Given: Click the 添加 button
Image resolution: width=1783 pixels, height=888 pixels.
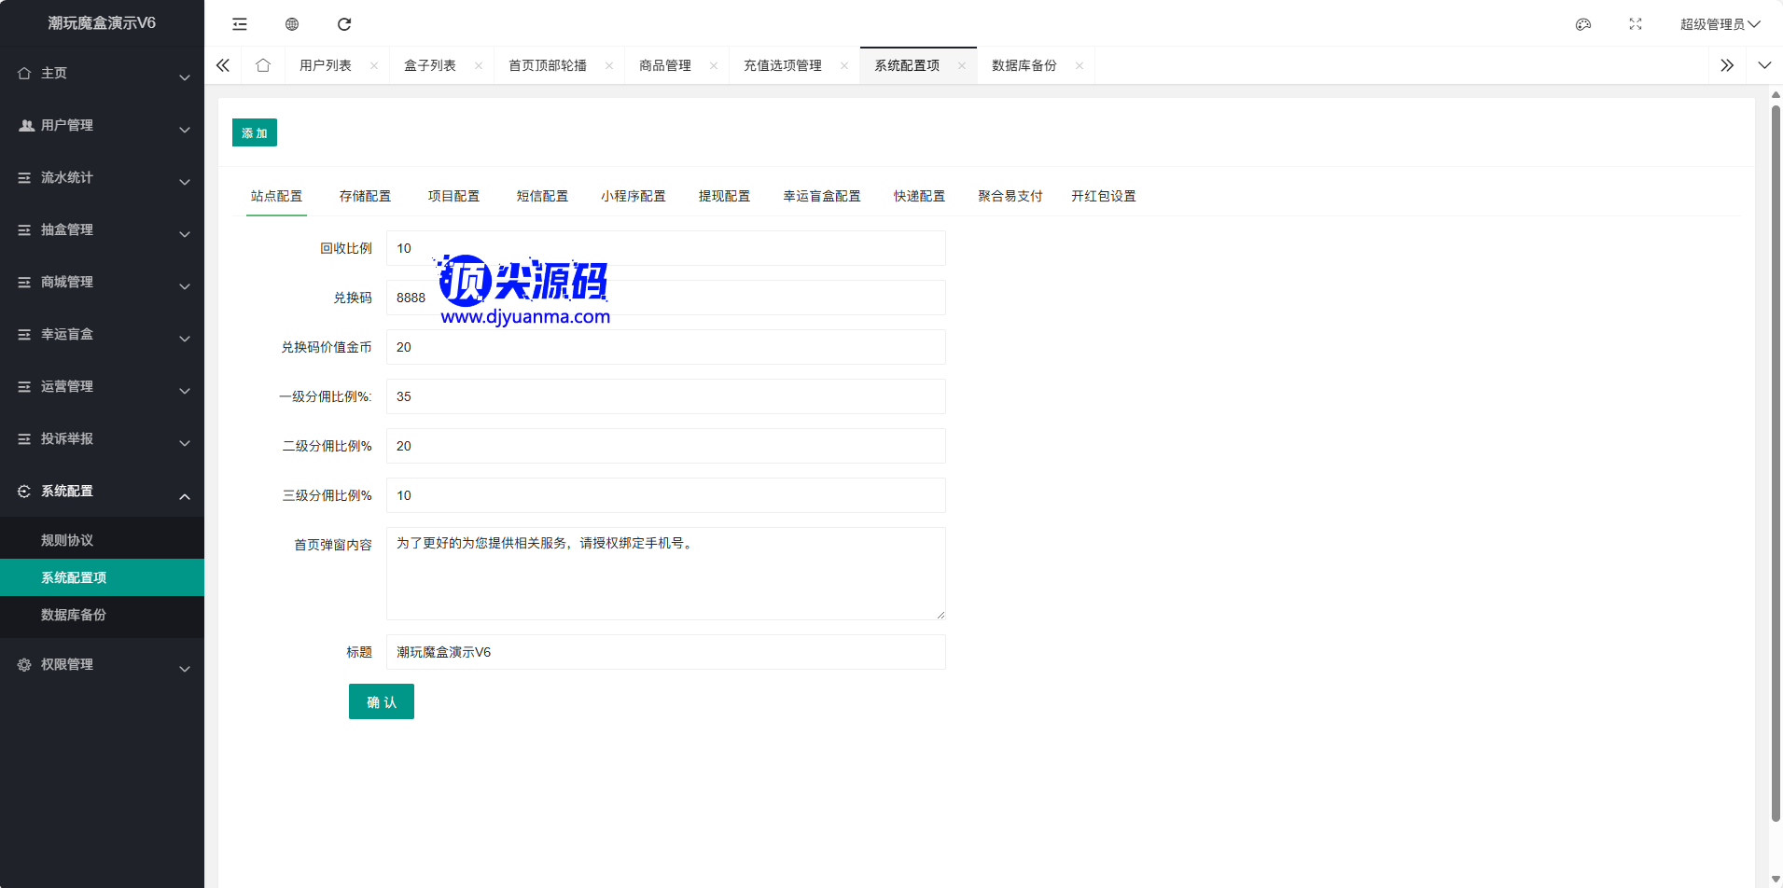Looking at the screenshot, I should [x=254, y=132].
